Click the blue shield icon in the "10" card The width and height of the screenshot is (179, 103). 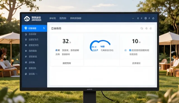pyautogui.click(x=130, y=50)
